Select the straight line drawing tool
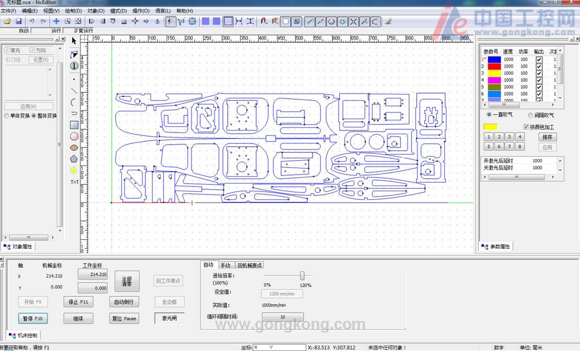 pos(74,91)
